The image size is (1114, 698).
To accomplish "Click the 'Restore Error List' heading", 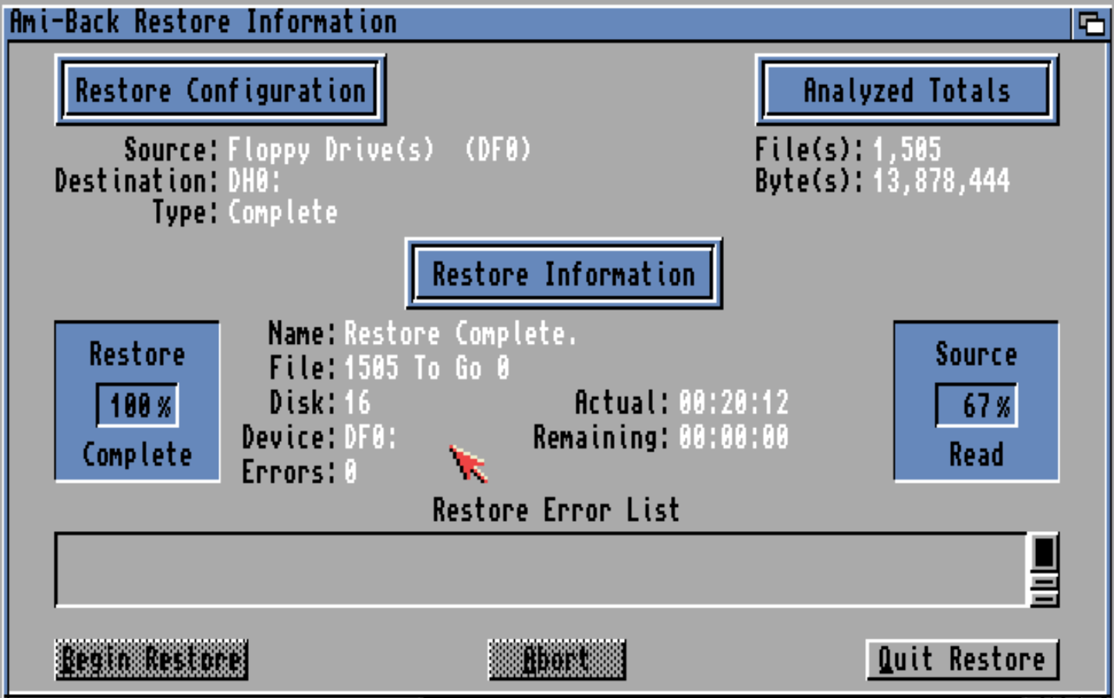I will click(556, 510).
